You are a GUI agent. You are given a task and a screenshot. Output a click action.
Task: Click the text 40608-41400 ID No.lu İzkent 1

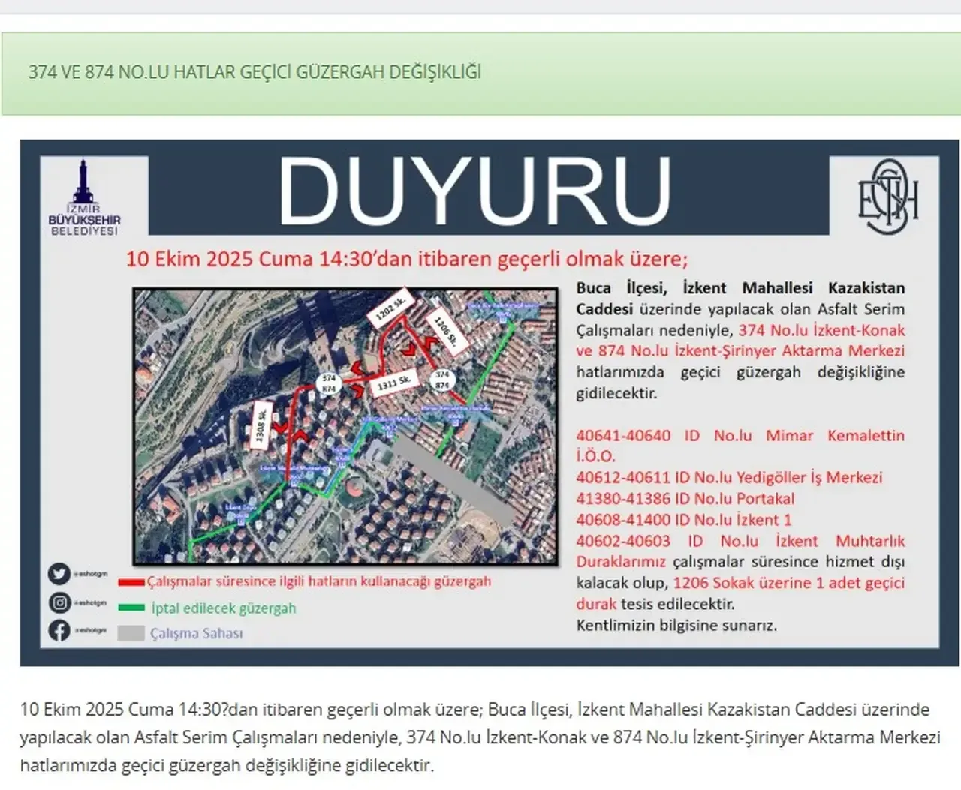point(683,520)
